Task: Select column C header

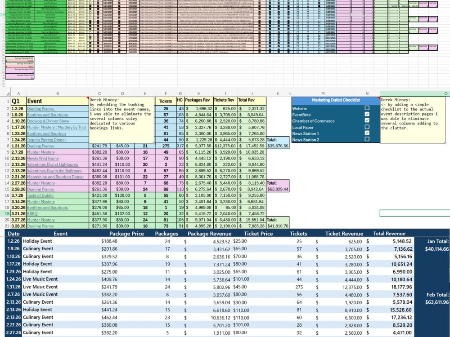Action: point(99,93)
